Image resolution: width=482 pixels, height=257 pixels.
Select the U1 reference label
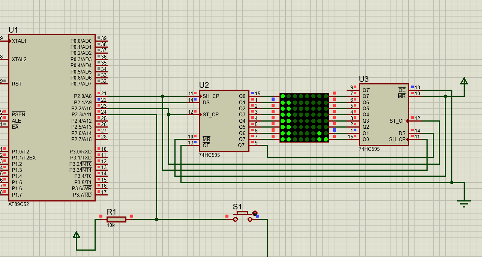13,30
